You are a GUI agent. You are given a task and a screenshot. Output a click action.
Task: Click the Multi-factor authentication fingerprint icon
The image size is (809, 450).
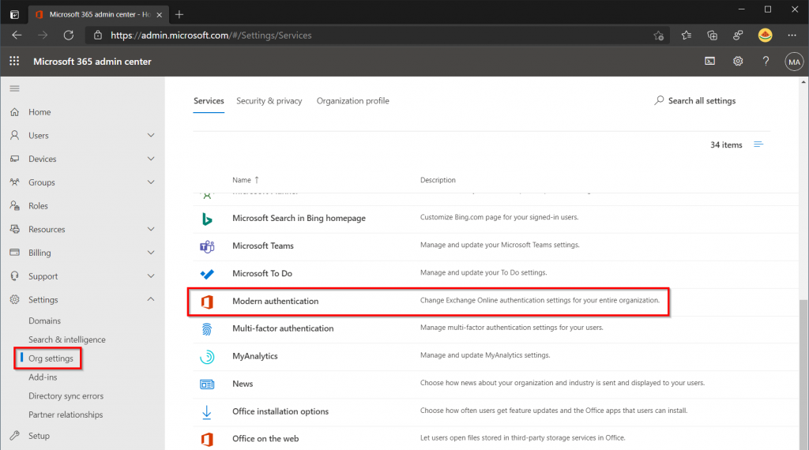pos(207,329)
